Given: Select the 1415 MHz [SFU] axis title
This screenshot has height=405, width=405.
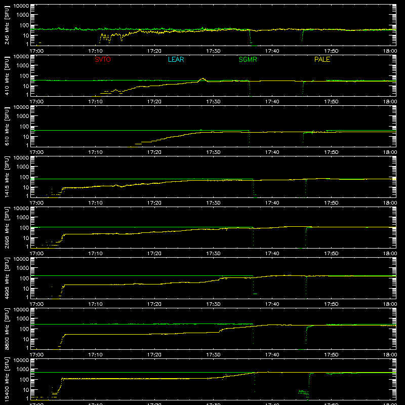Looking at the screenshot, I should [7, 177].
